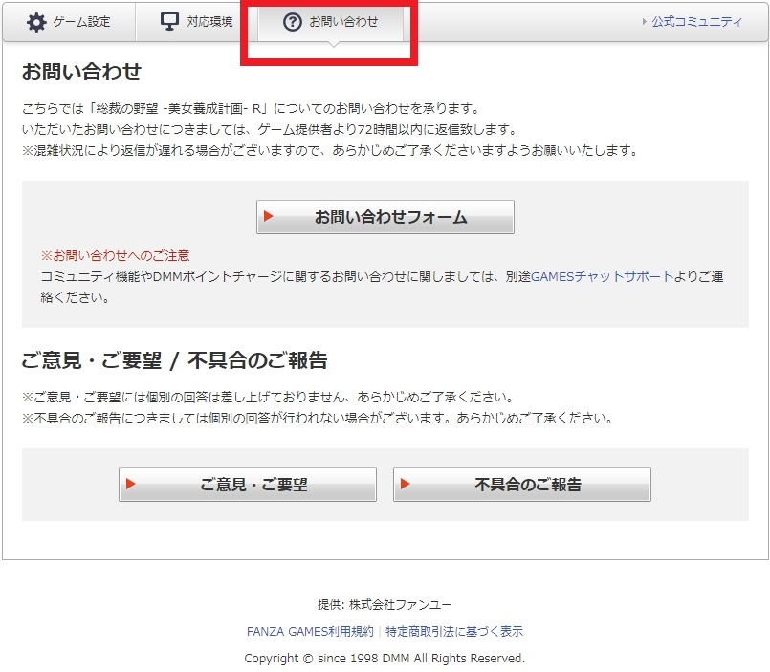Click the ※不具合のご報告につきましては notice line
770x672 pixels.
click(x=318, y=419)
